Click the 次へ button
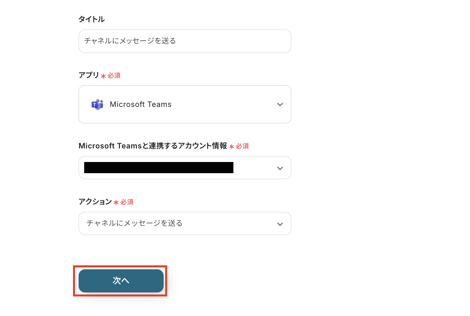 click(120, 281)
